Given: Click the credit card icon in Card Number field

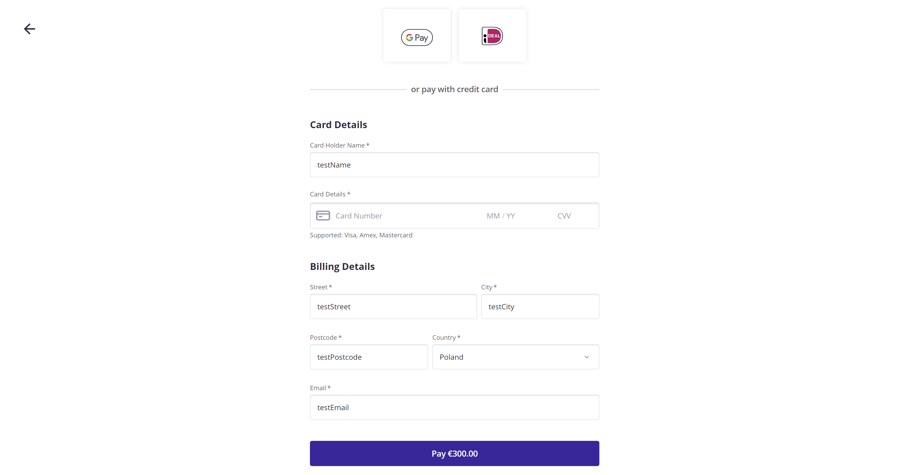Looking at the screenshot, I should (323, 215).
